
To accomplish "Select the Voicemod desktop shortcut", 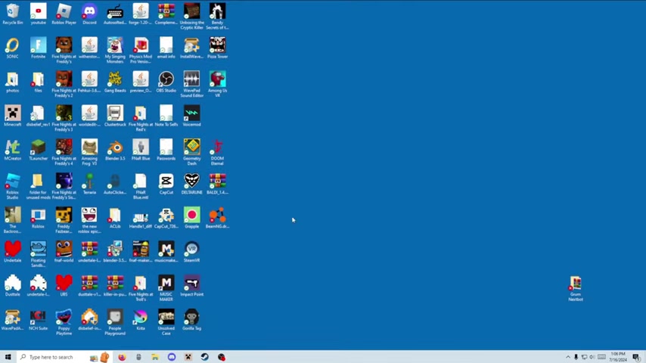I will [x=191, y=113].
